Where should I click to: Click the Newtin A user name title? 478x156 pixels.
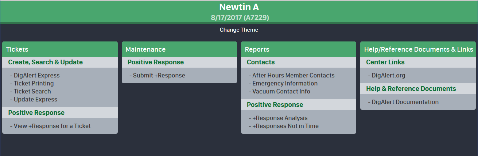coord(239,7)
